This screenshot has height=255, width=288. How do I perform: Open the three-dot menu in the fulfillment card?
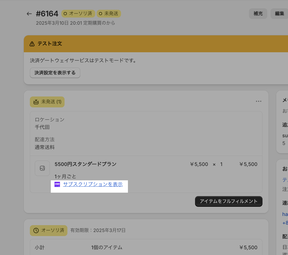click(x=258, y=101)
